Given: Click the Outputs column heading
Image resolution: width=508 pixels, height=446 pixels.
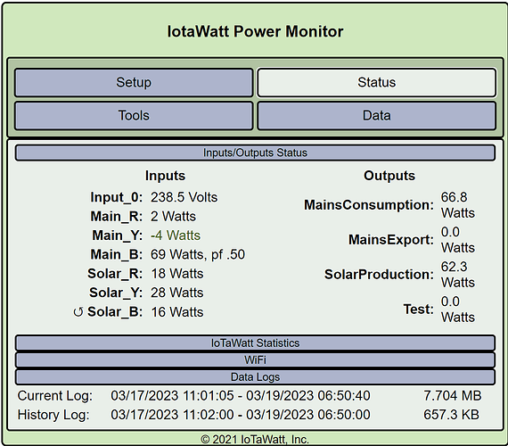Looking at the screenshot, I should pyautogui.click(x=389, y=176).
